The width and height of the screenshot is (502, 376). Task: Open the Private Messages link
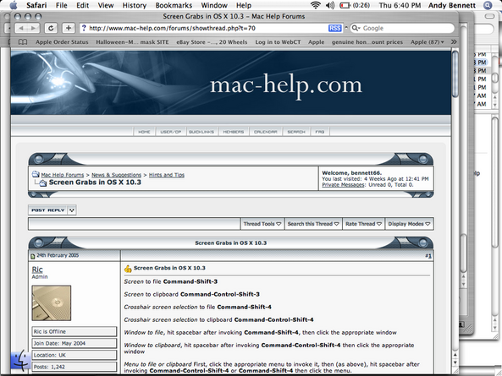tap(343, 185)
